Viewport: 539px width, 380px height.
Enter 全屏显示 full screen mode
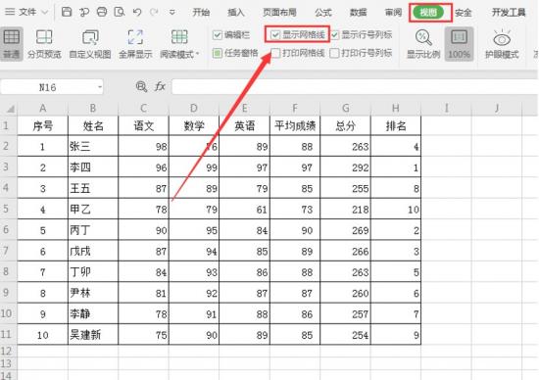coord(135,44)
